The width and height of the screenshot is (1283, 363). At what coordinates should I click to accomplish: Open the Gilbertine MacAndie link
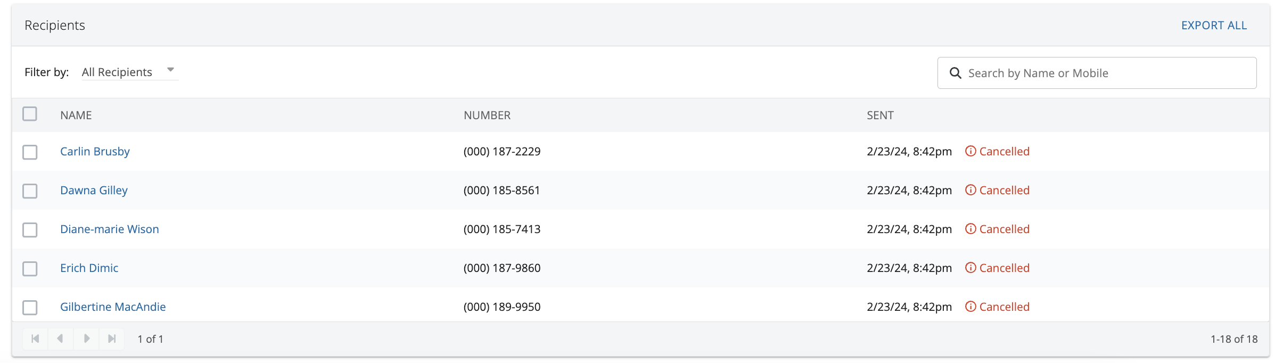coord(113,307)
